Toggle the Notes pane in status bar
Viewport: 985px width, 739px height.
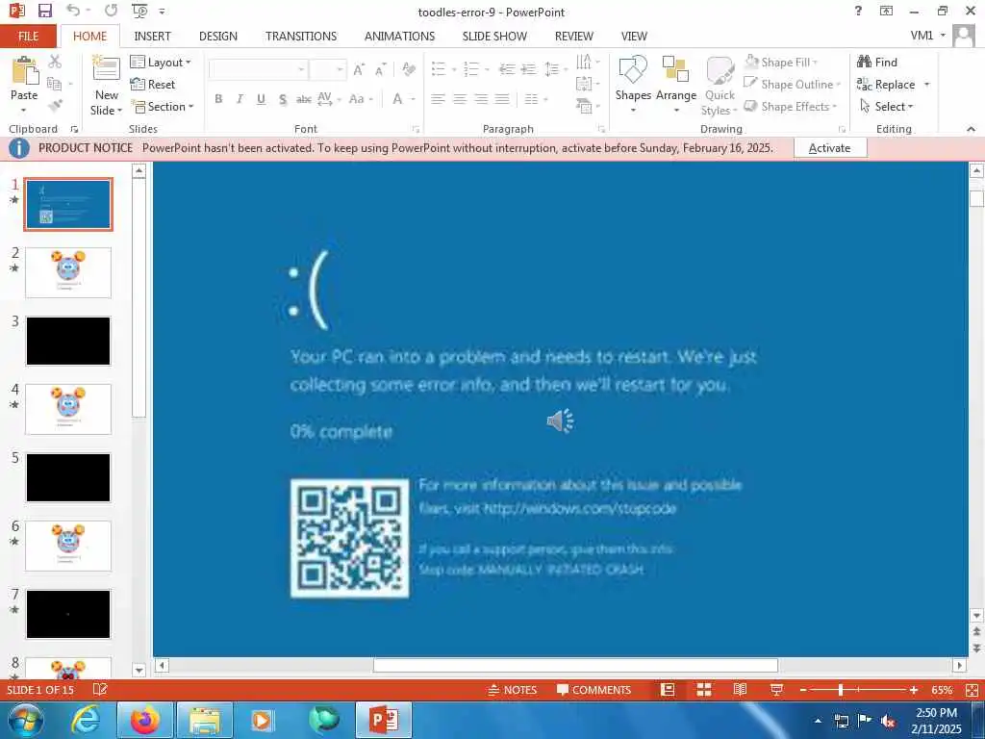tap(513, 690)
